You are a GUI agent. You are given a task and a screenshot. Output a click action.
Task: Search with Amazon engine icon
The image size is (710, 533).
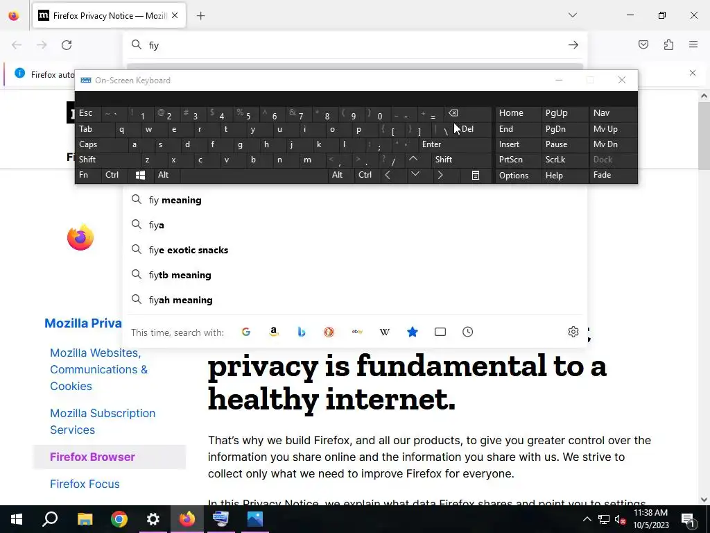(273, 332)
